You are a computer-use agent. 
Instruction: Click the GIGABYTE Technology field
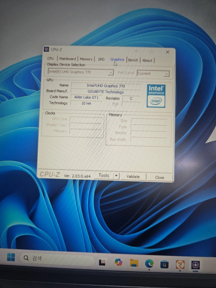pyautogui.click(x=106, y=92)
